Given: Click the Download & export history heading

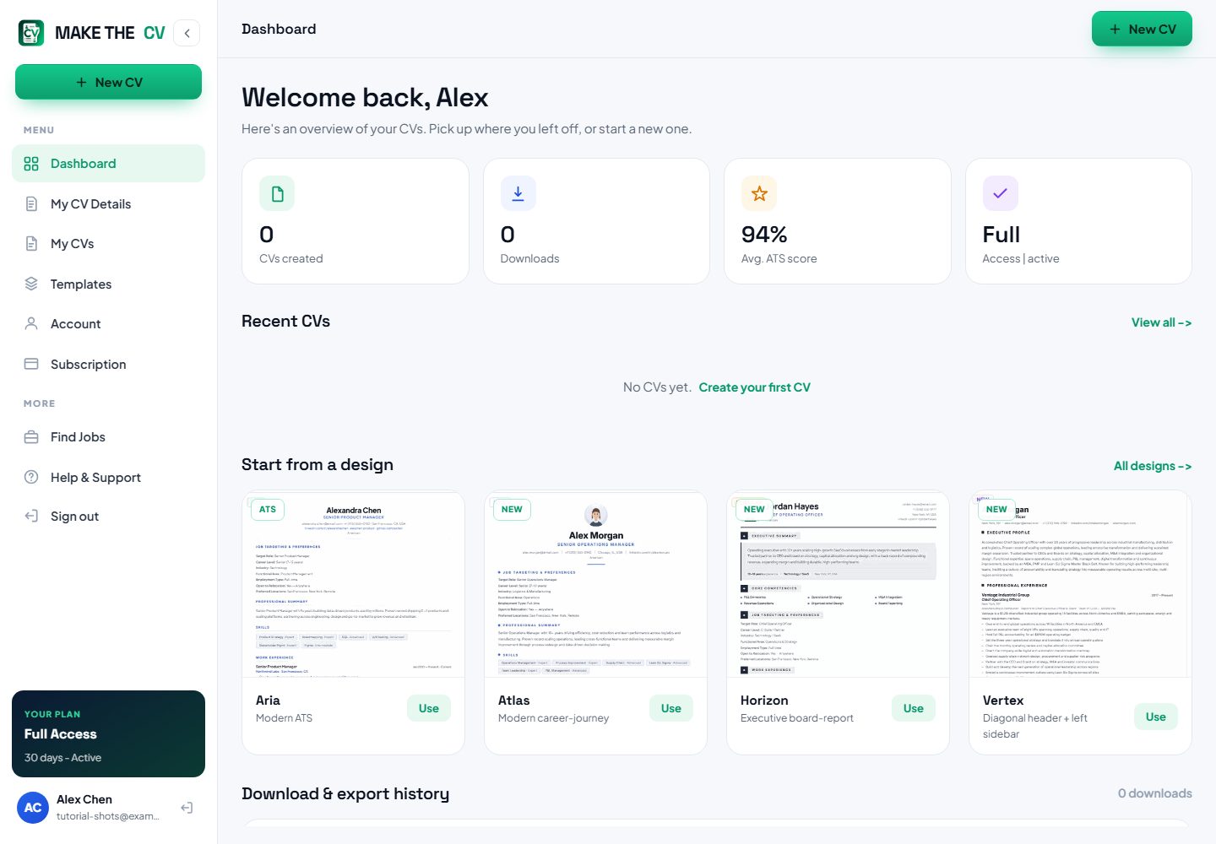Looking at the screenshot, I should 345,793.
